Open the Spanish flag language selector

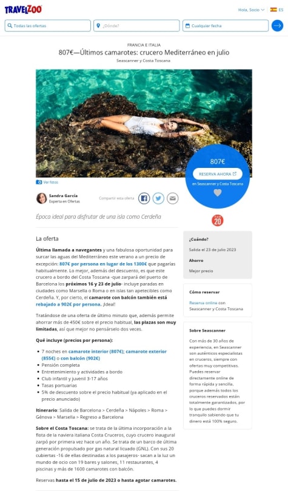[x=276, y=10]
